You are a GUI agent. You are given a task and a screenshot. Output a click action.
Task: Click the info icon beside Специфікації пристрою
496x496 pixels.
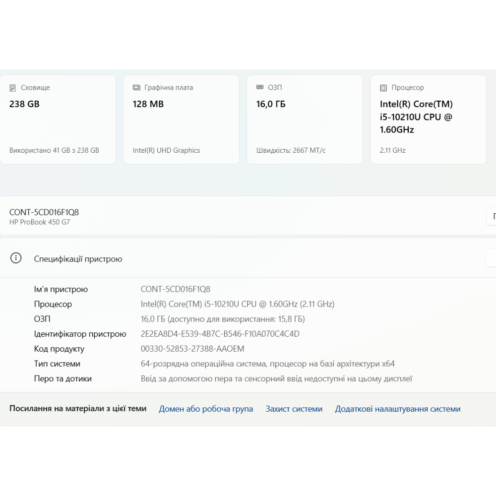pyautogui.click(x=16, y=258)
